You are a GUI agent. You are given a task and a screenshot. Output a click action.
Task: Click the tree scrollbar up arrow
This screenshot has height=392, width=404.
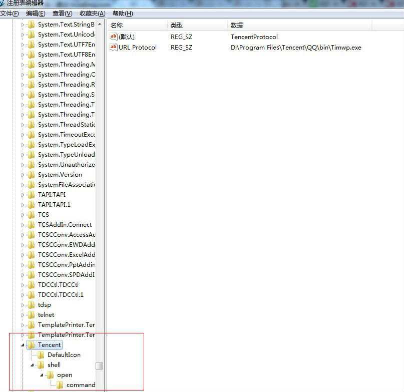(x=100, y=24)
